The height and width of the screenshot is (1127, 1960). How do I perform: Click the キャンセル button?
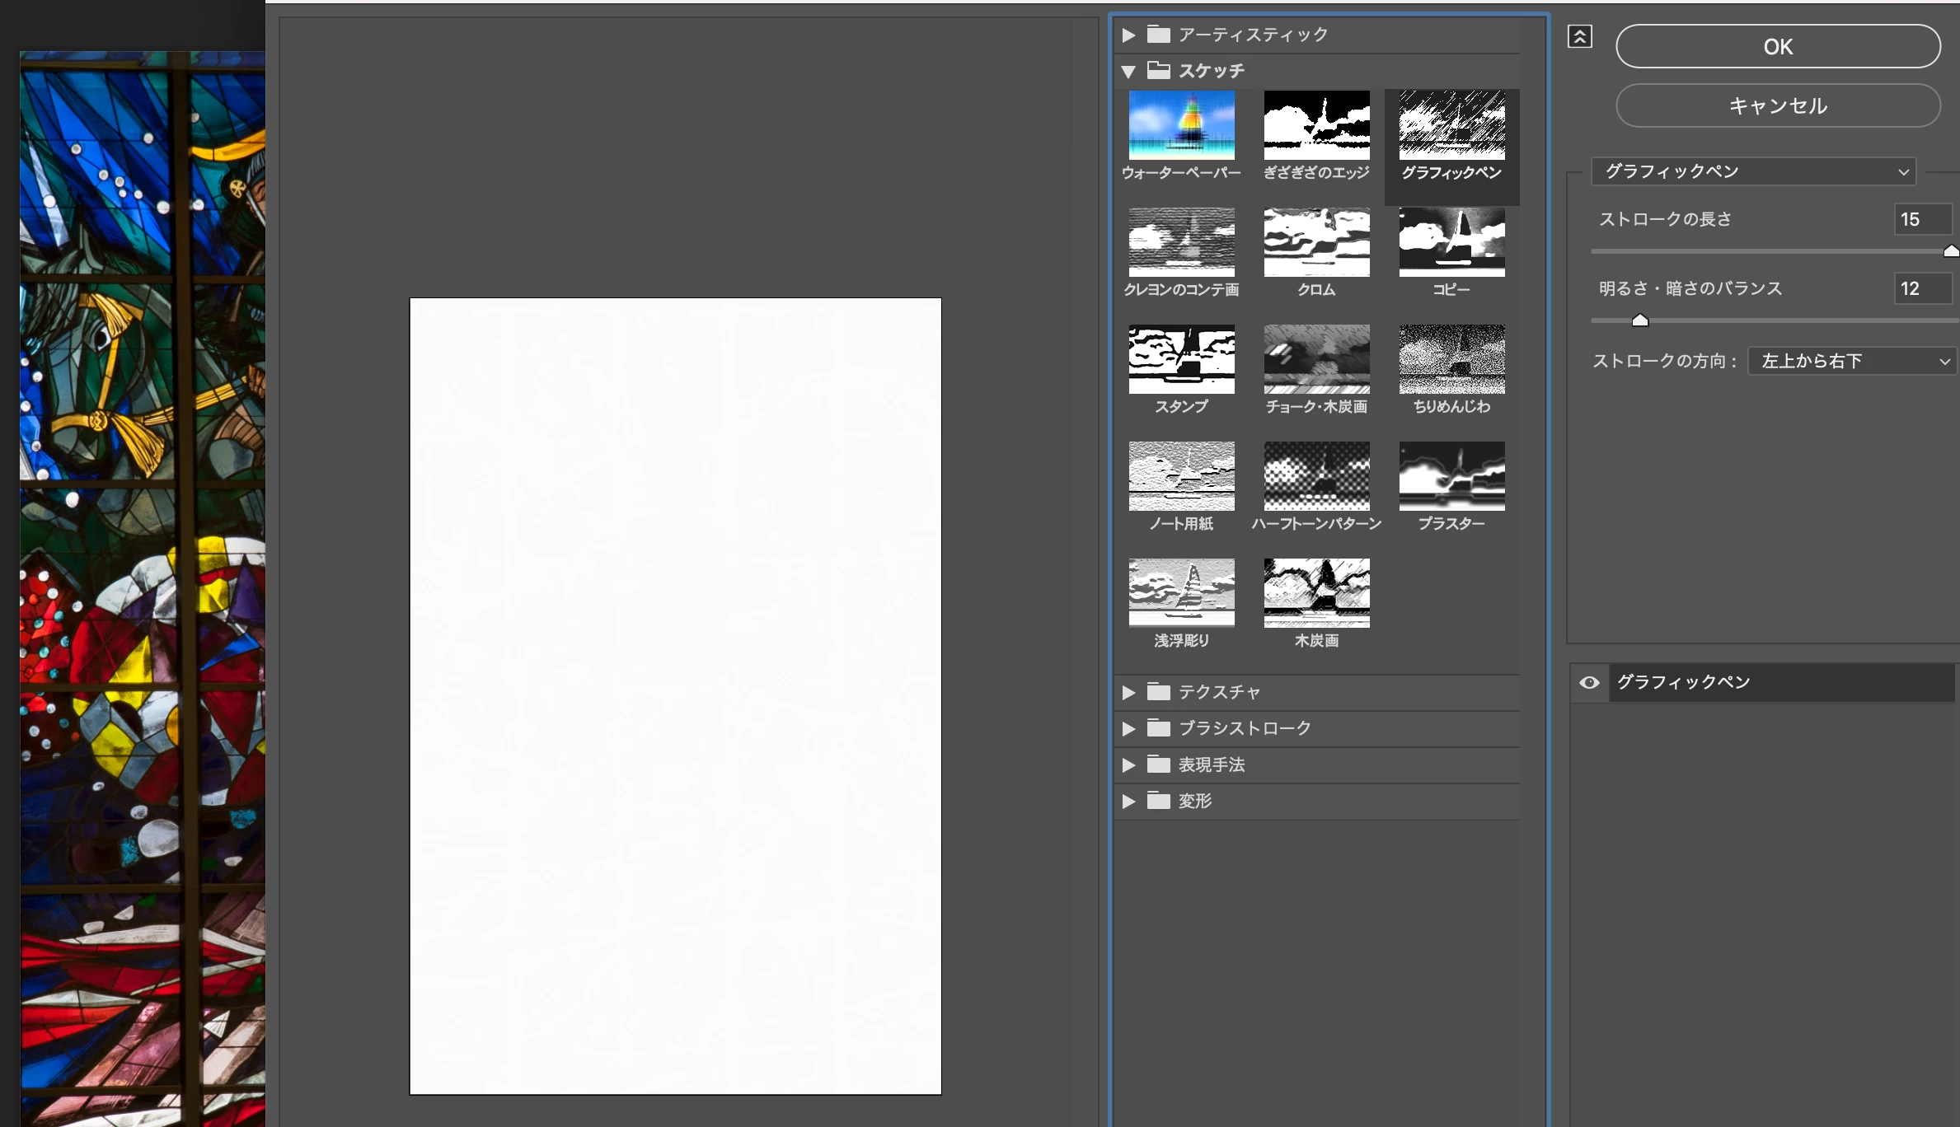(1777, 105)
